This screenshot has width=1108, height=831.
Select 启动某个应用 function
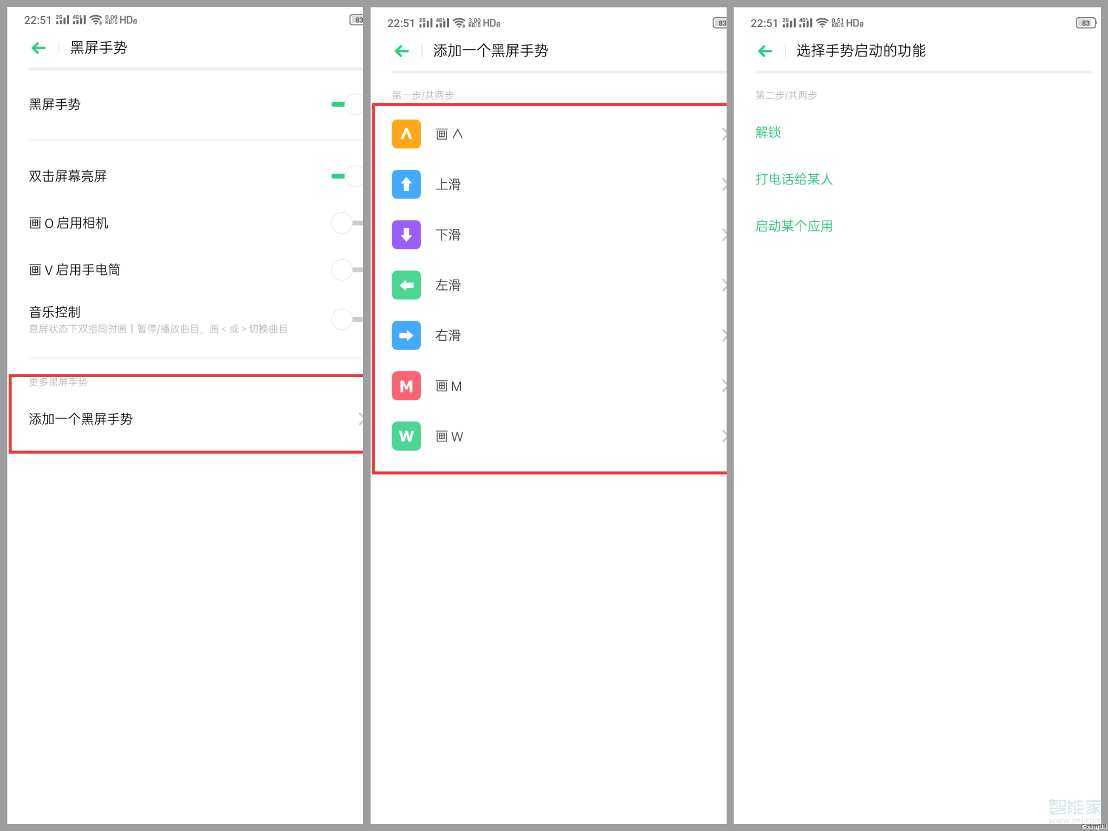pyautogui.click(x=794, y=226)
